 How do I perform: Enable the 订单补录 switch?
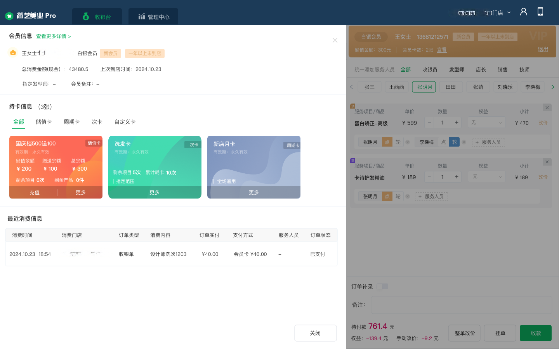pos(382,286)
